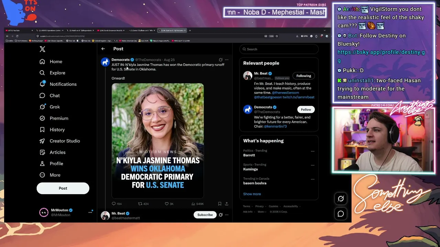This screenshot has height=247, width=440.
Task: Open the Explore page
Action: (x=52, y=73)
